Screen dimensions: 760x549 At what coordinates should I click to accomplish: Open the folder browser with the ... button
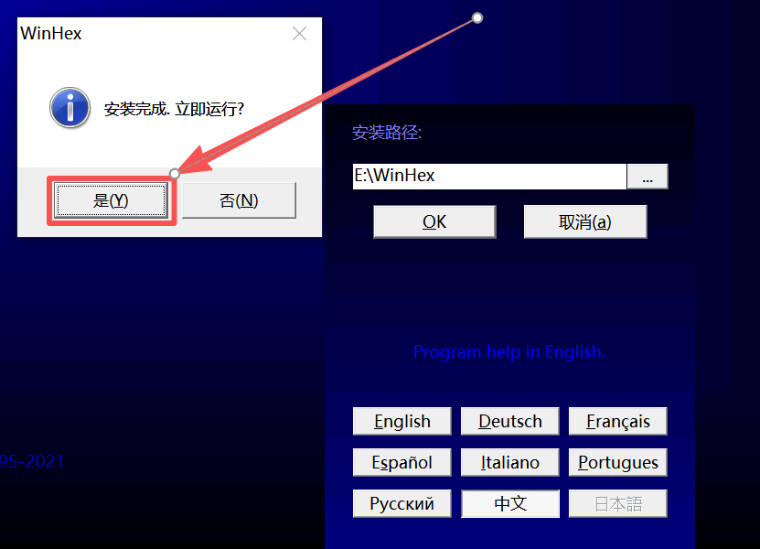[648, 177]
